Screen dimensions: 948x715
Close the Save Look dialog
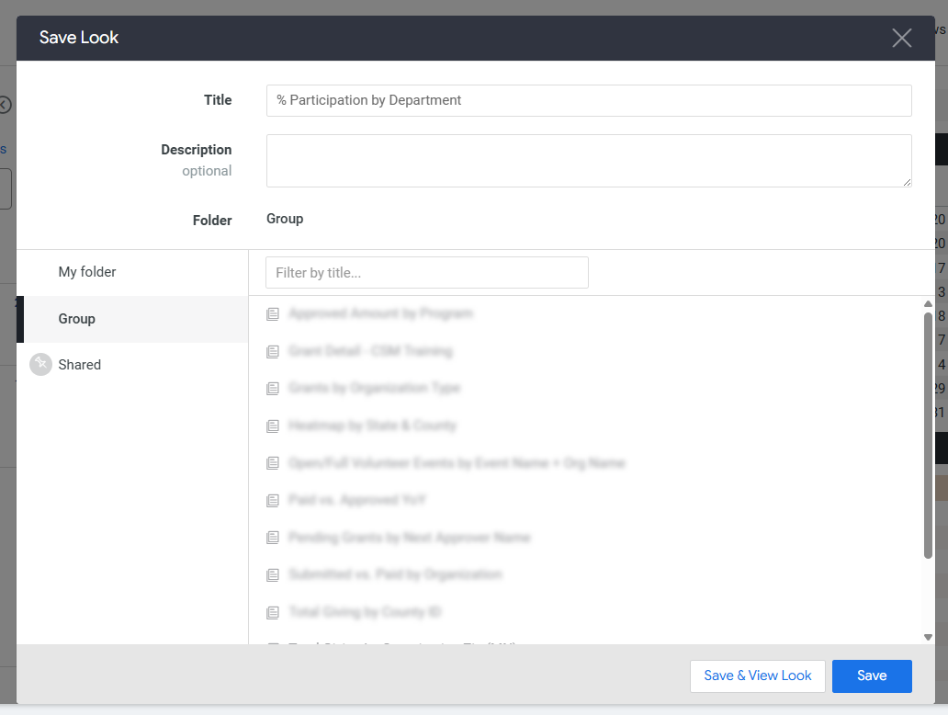tap(901, 38)
